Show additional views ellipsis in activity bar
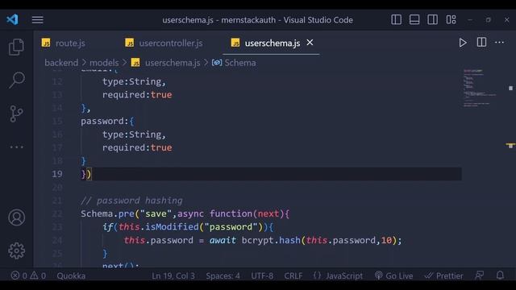This screenshot has width=516, height=290. 16,147
